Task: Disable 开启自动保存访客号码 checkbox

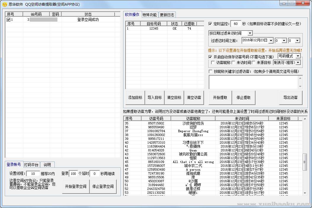Action: coord(210,57)
